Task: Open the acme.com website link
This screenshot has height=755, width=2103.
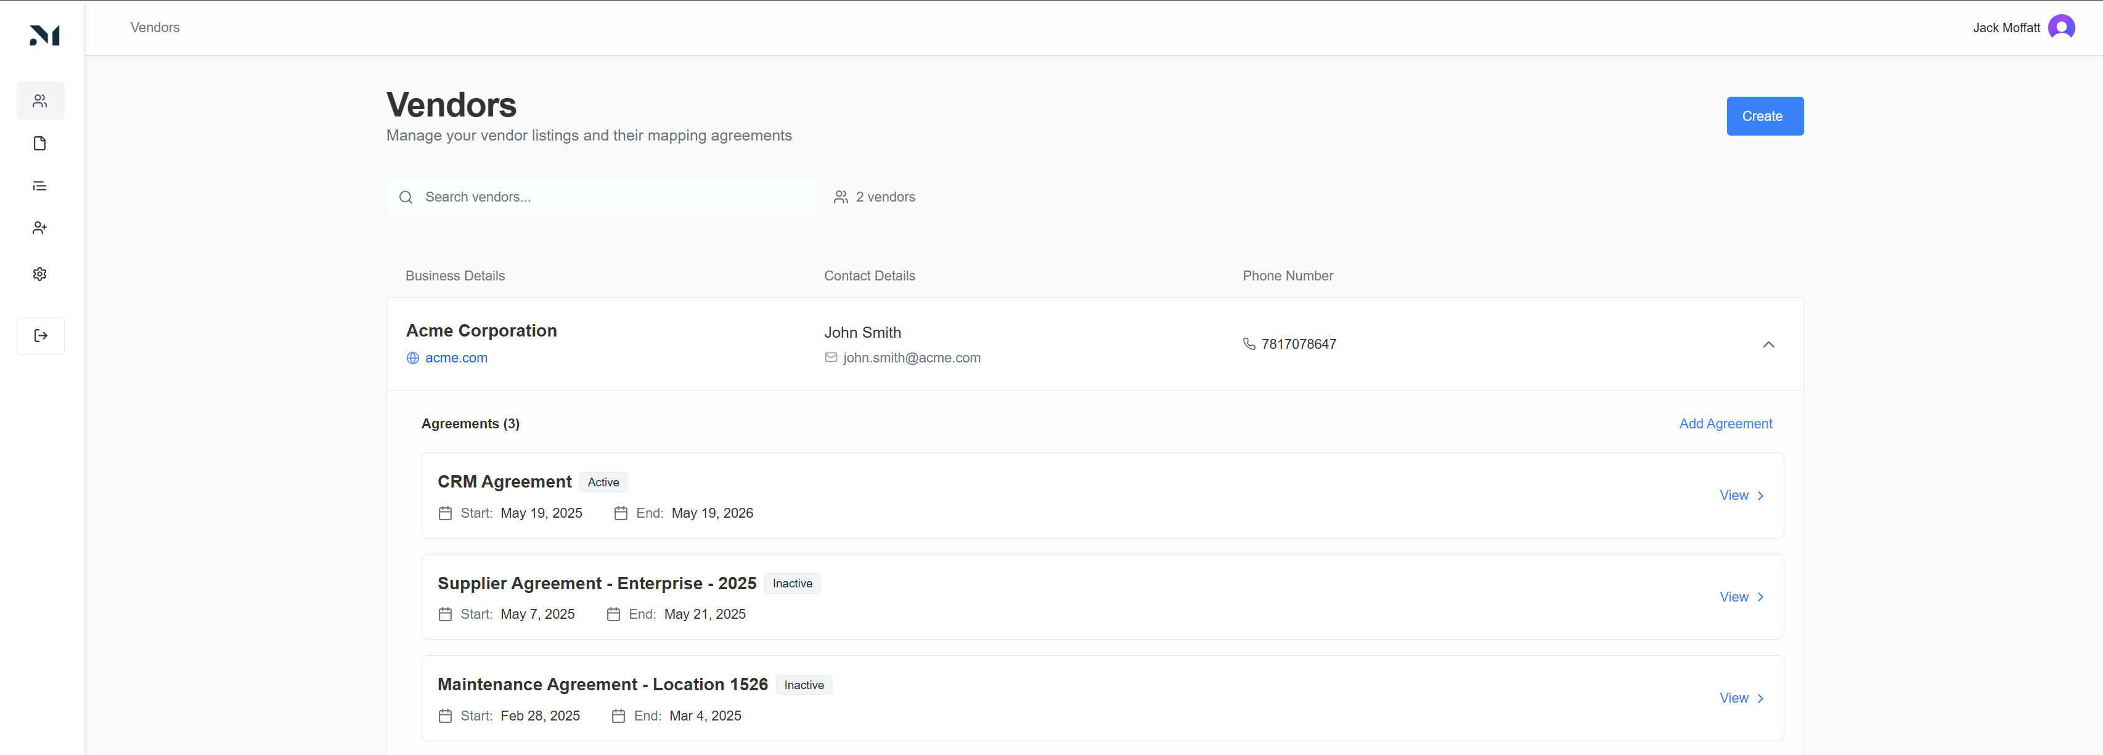Action: pos(456,357)
